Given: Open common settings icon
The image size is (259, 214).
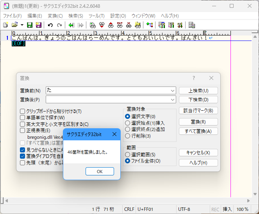Looking at the screenshot, I should (171, 25).
